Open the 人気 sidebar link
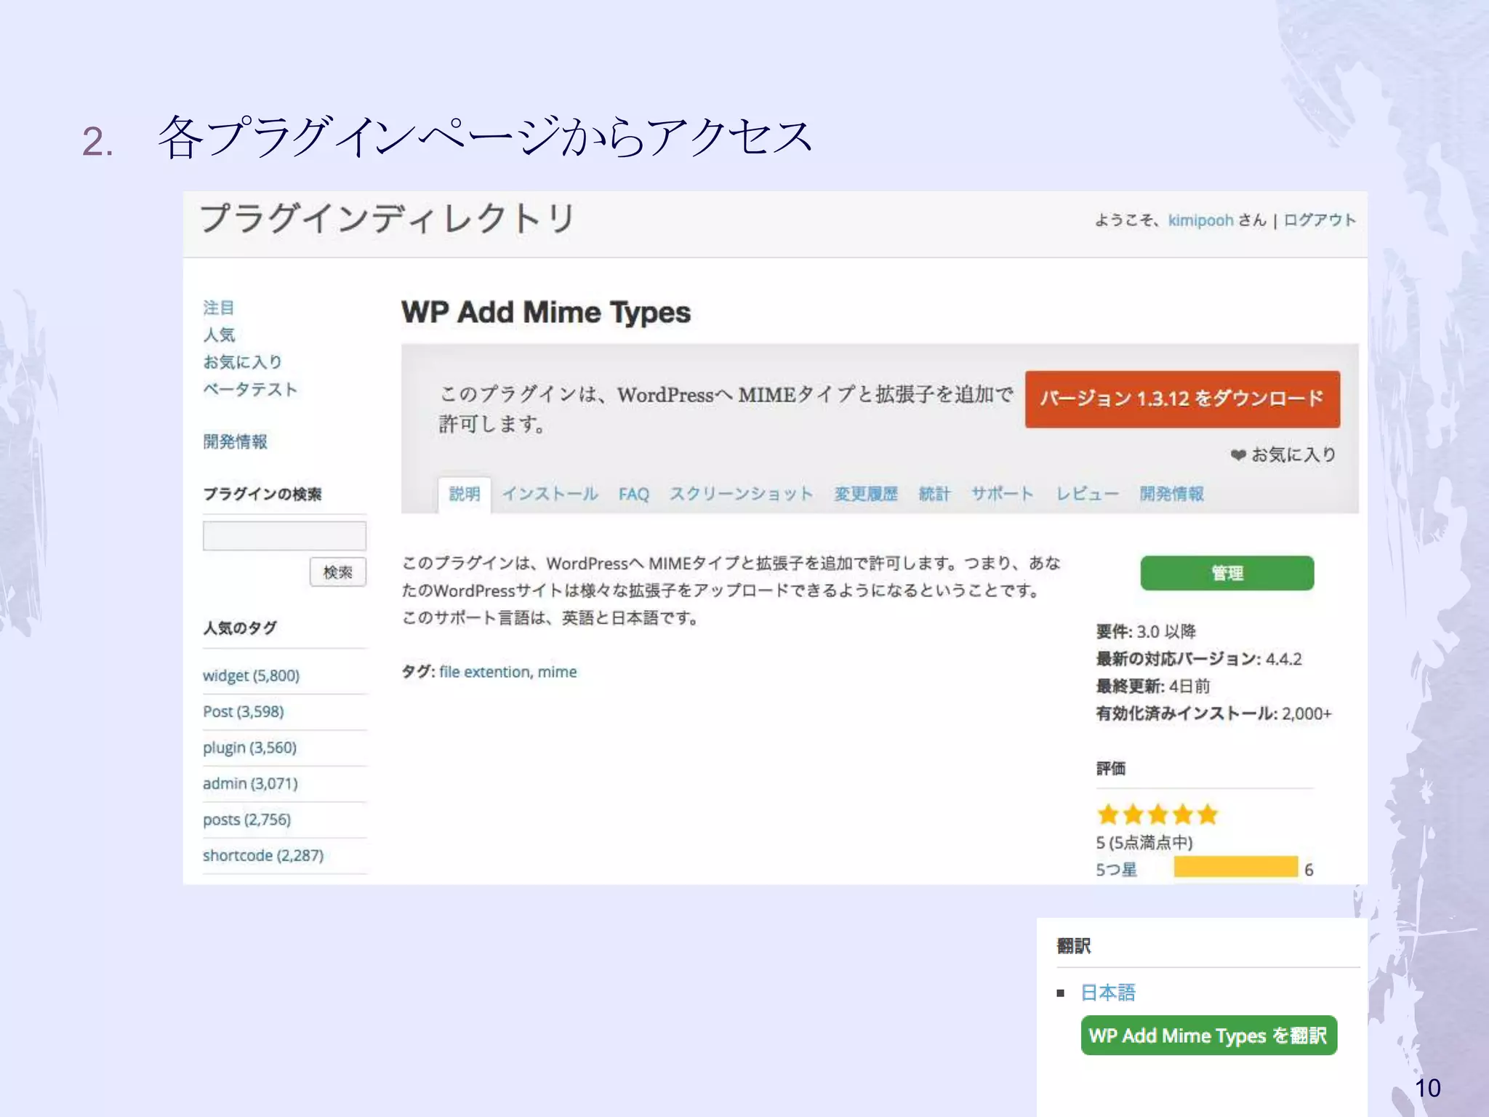The image size is (1489, 1117). click(219, 335)
